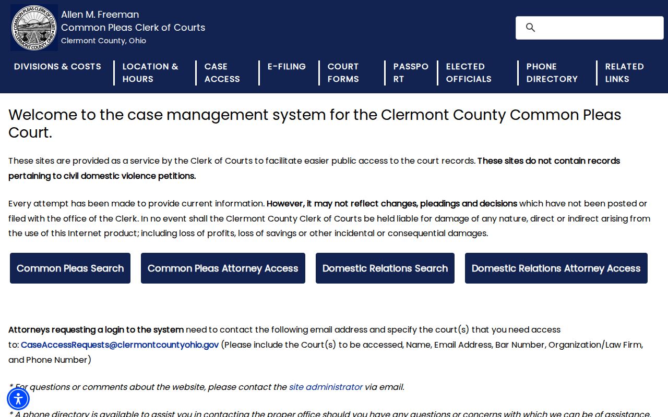This screenshot has width=668, height=417.
Task: Open Domestic Relations Attorney Access
Action: [556, 268]
